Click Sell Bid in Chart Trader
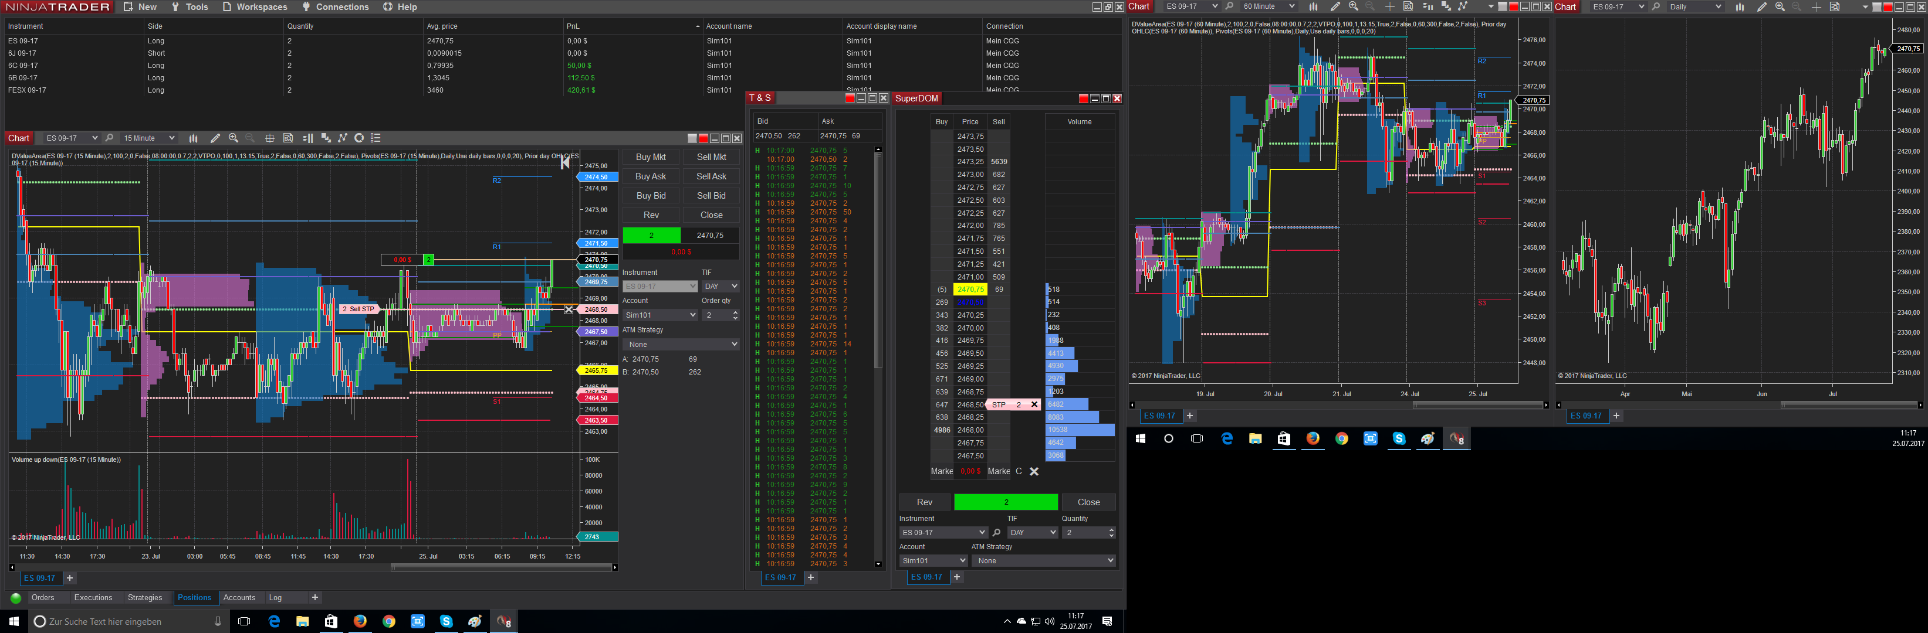This screenshot has height=633, width=1928. click(x=711, y=196)
